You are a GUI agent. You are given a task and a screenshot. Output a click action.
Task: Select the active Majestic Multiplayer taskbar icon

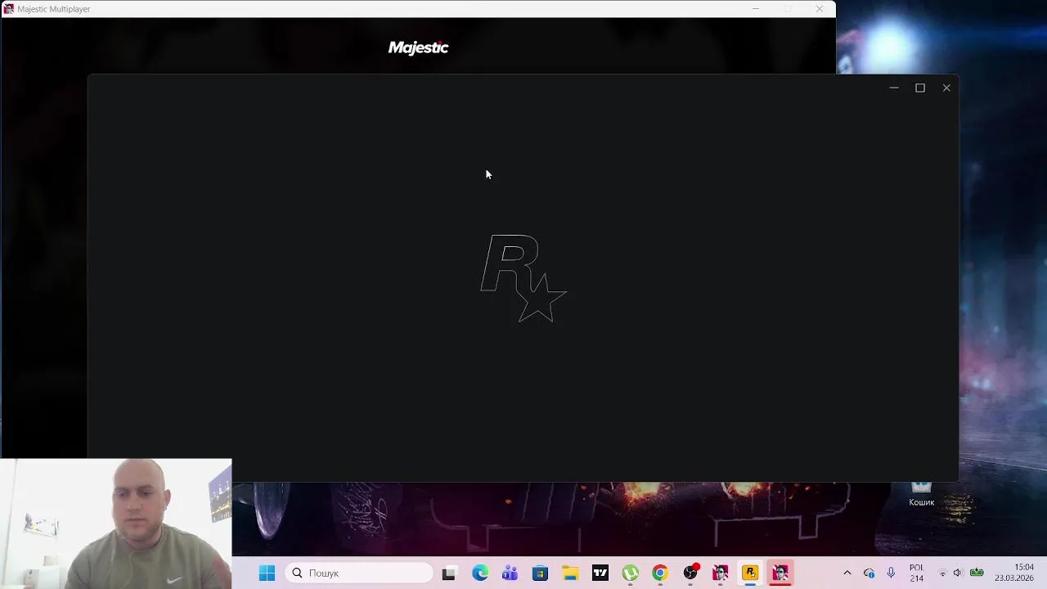pos(780,573)
